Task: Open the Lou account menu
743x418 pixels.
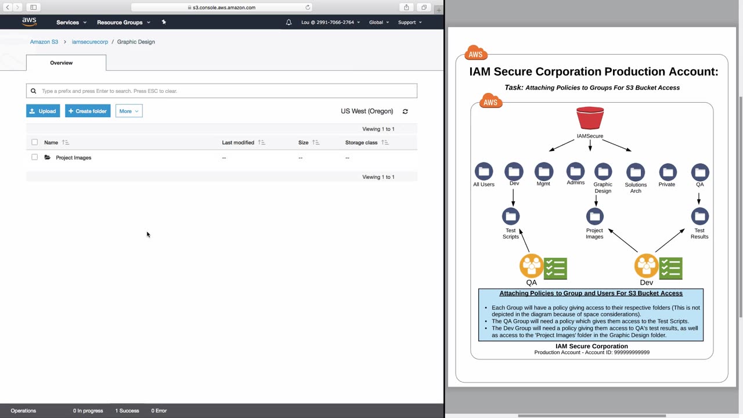Action: pyautogui.click(x=330, y=22)
